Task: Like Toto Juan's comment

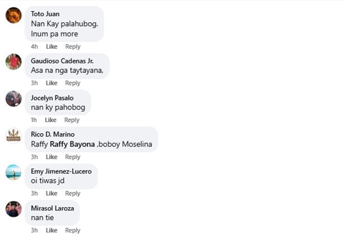Action: coord(52,46)
